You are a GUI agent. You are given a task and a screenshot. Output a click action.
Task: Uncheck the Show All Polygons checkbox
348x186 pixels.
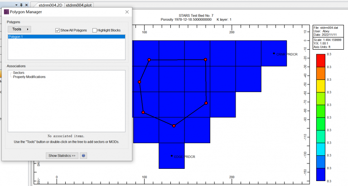tap(58, 30)
